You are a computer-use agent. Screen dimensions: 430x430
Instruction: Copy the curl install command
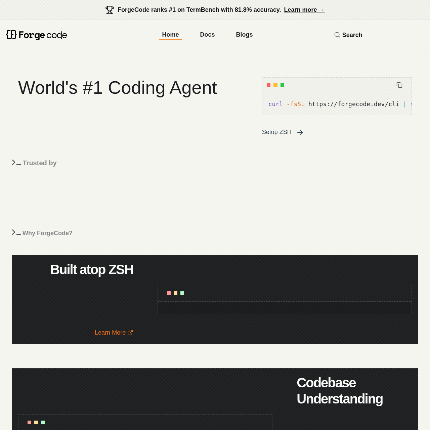(399, 85)
